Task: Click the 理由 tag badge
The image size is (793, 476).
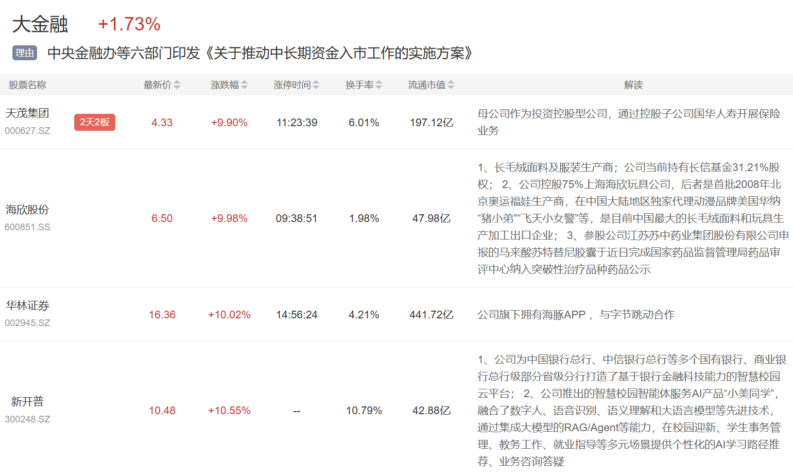Action: [x=25, y=53]
